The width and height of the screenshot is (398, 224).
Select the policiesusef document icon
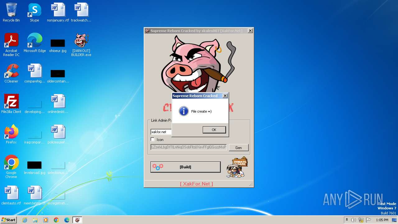(x=58, y=134)
